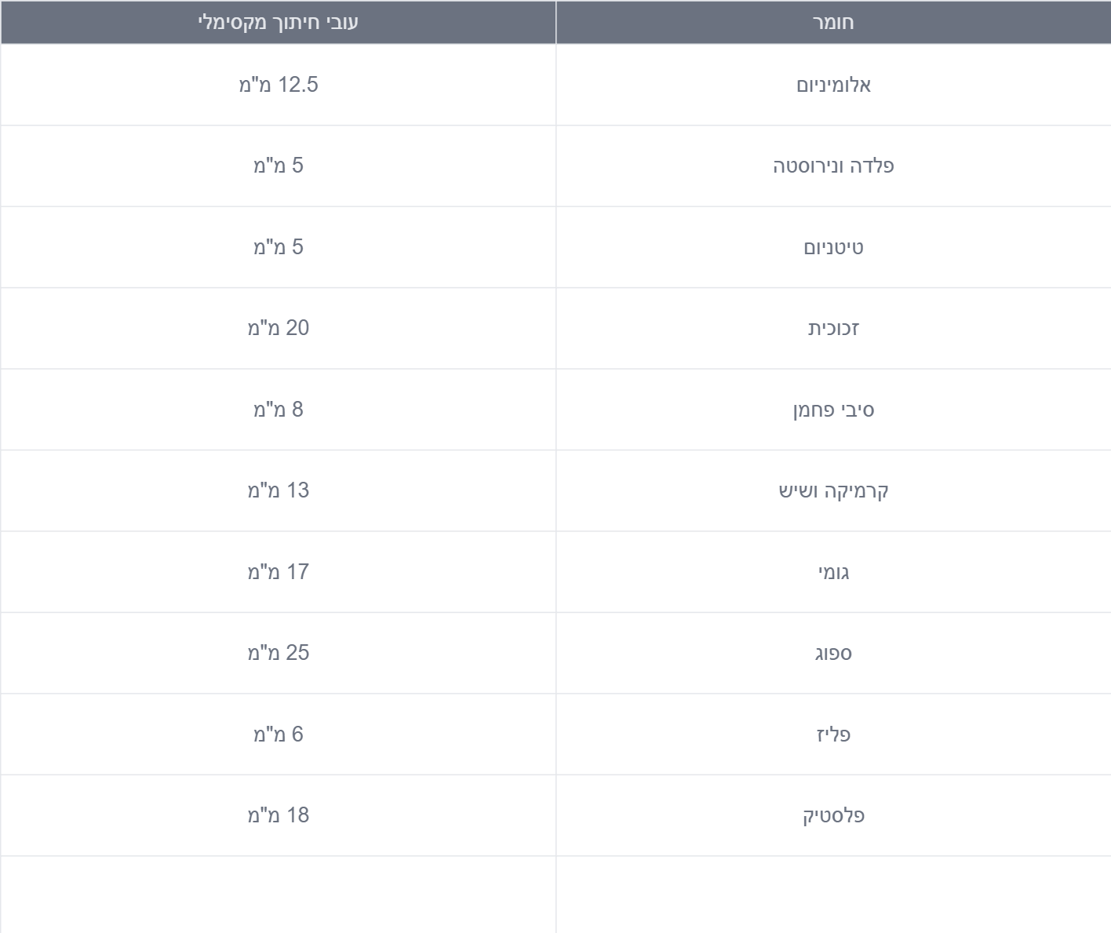This screenshot has height=933, width=1111.
Task: Select the פלסטיק material cell
Action: [833, 815]
